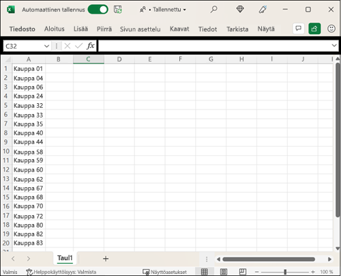Open the Tiedot tab
Screen dimensions: 341x276
tap(207, 29)
